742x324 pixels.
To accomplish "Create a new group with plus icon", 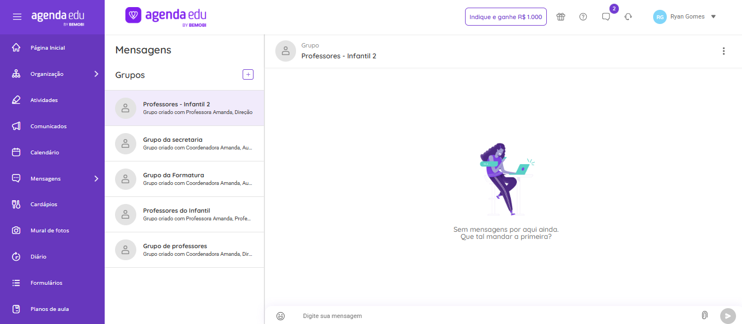I will click(248, 75).
